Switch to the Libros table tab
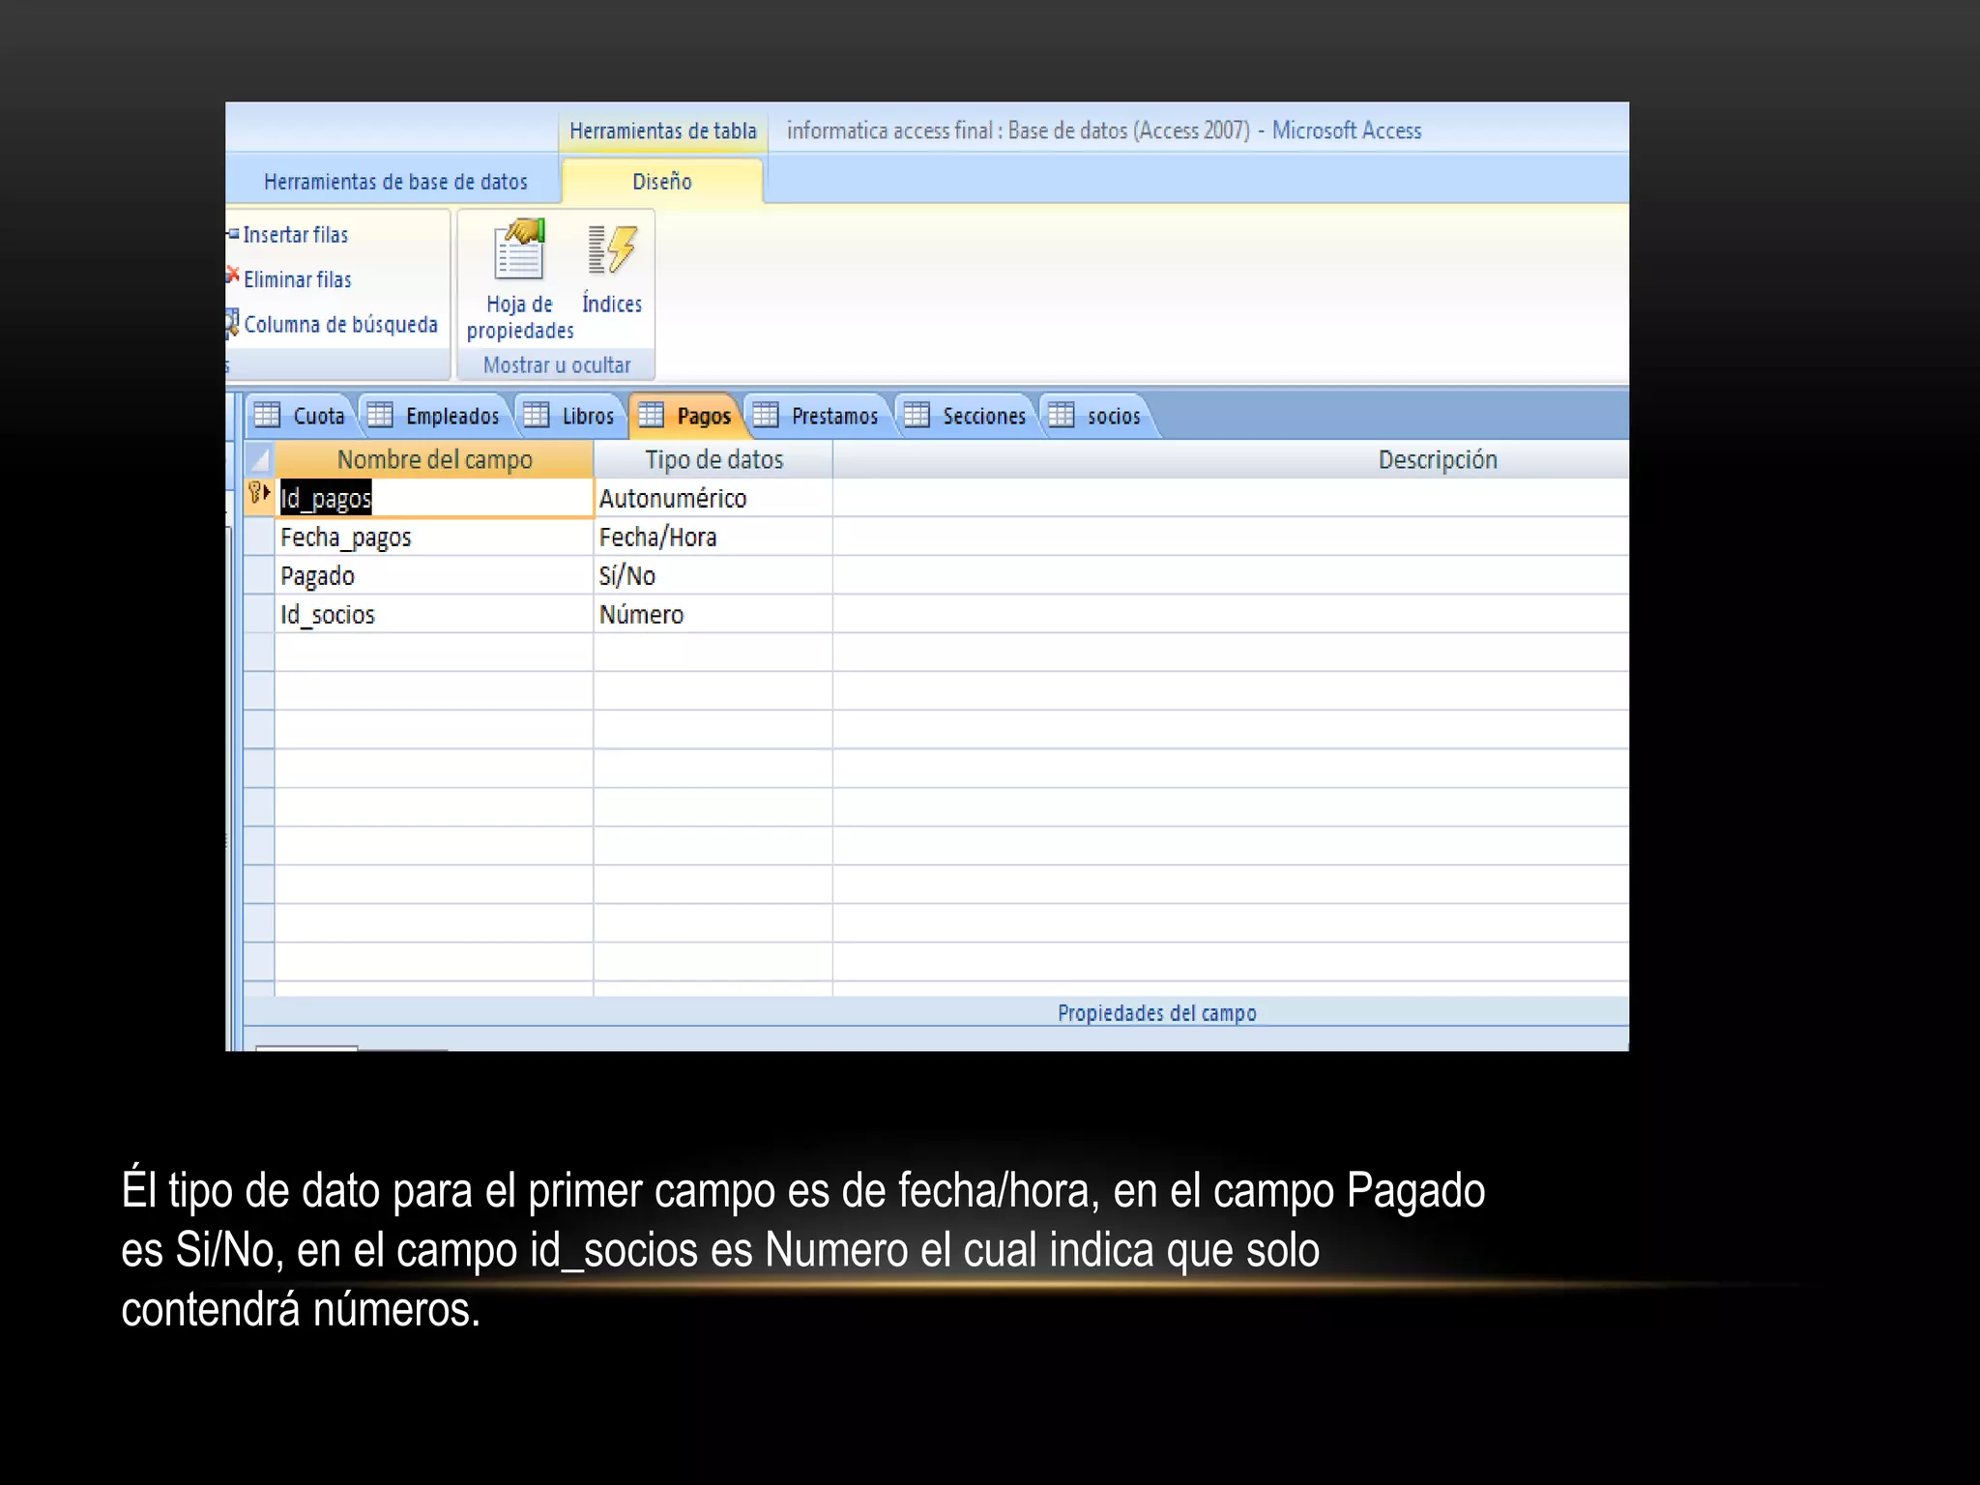 tap(587, 416)
